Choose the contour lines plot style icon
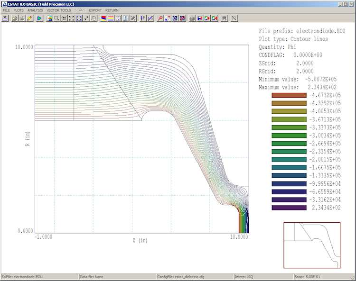The width and height of the screenshot is (356, 281). point(110,18)
